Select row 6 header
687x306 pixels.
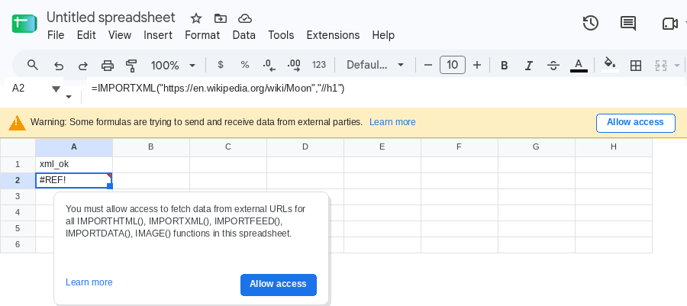tap(18, 244)
